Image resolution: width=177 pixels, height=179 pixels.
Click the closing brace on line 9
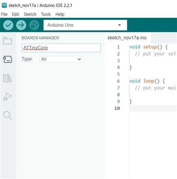[x=130, y=102]
